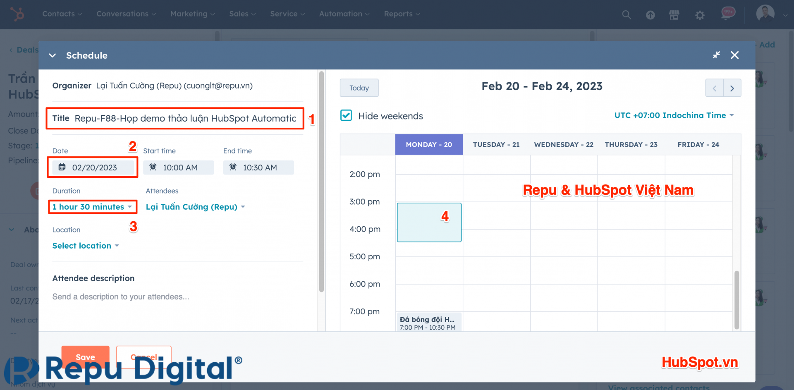Click the Save button

(x=85, y=357)
